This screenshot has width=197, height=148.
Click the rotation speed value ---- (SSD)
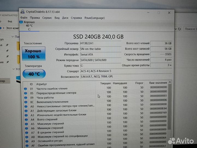coord(161,54)
